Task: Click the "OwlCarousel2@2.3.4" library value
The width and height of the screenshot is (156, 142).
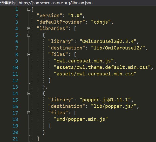Action: [x=108, y=42]
